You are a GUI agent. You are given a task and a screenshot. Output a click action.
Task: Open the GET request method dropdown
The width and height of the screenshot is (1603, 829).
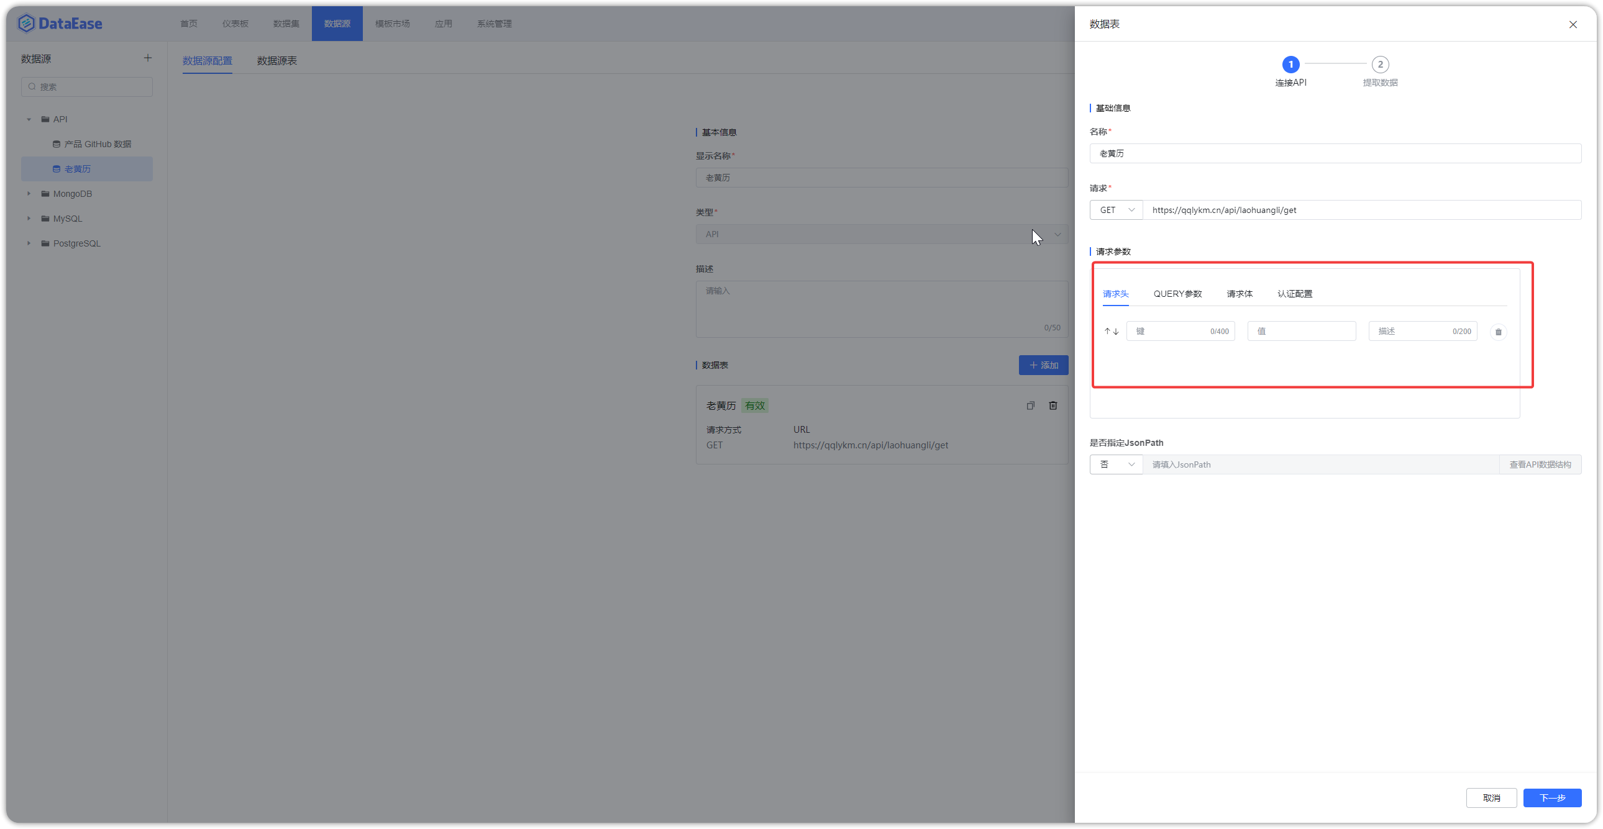[x=1116, y=210]
